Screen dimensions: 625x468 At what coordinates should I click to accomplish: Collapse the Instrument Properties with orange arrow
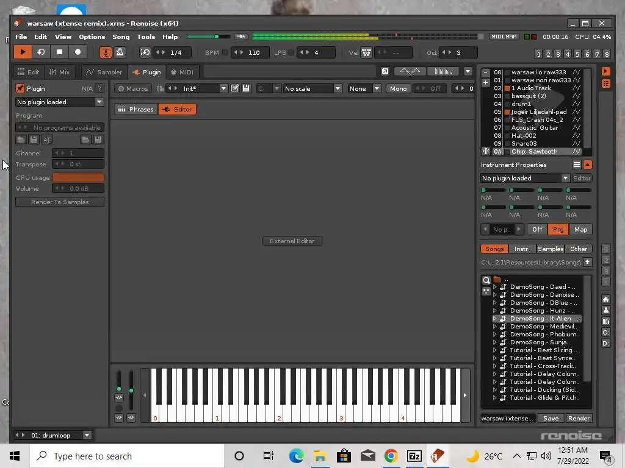click(x=587, y=165)
